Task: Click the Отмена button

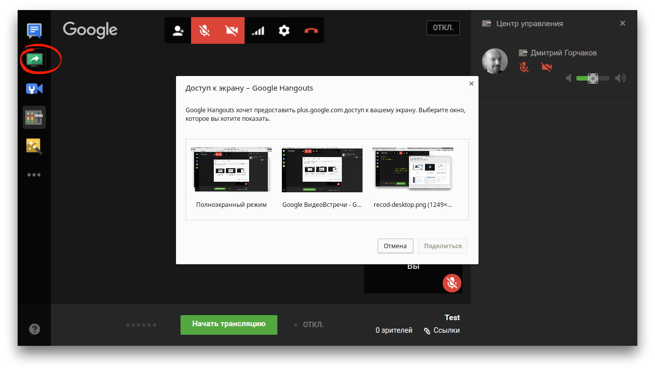Action: [x=395, y=246]
